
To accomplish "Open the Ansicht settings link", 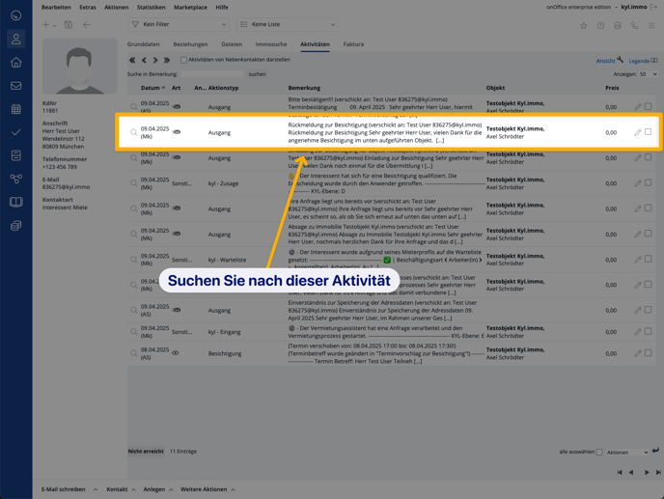I will coord(609,60).
